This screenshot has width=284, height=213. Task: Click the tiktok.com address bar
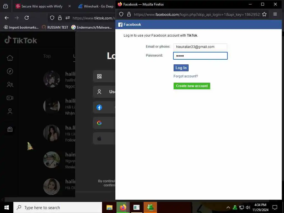point(94,18)
